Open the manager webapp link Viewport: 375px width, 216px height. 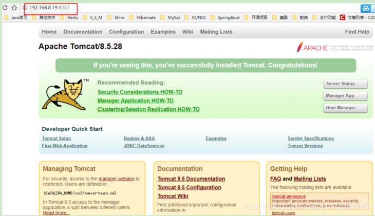tap(117, 179)
